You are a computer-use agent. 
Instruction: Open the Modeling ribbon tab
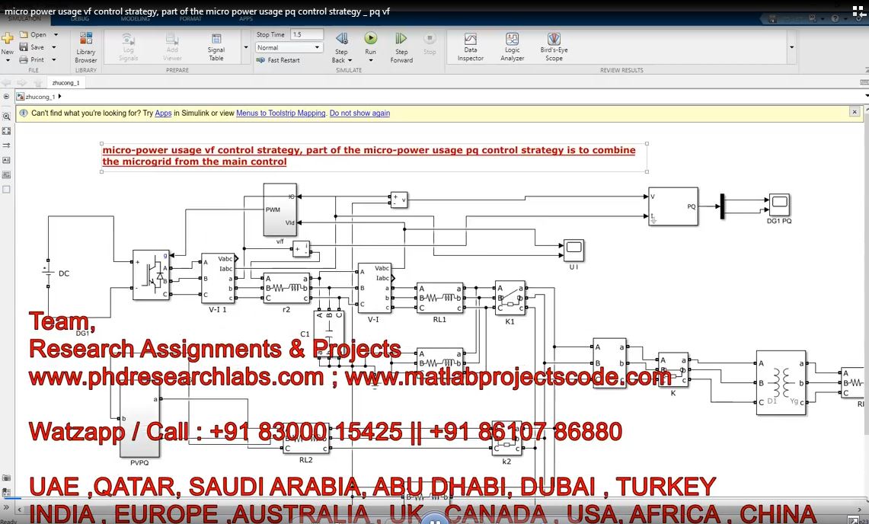(x=136, y=18)
